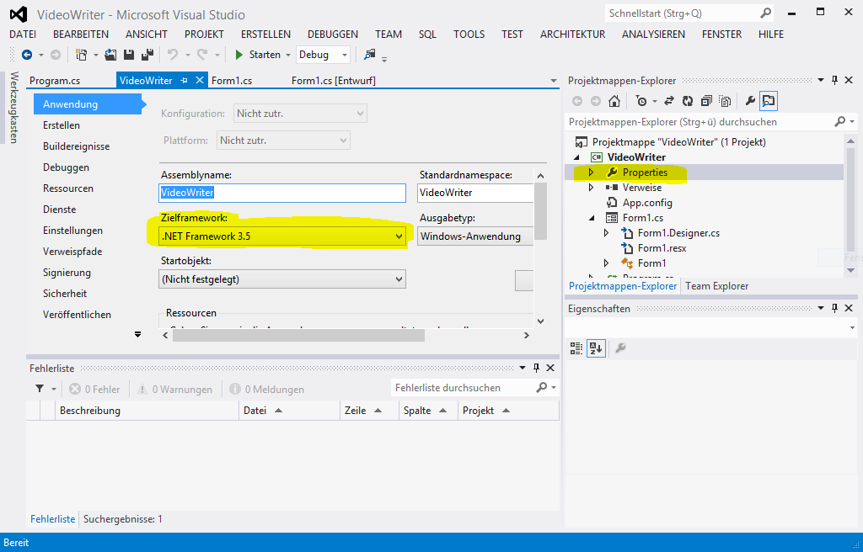Image resolution: width=863 pixels, height=552 pixels.
Task: Click the Categorized view icon in Eigenschaften
Action: [576, 348]
